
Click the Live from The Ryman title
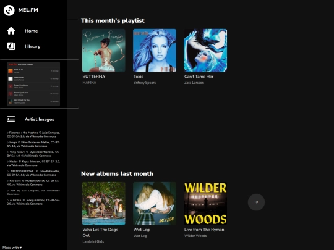point(204,230)
